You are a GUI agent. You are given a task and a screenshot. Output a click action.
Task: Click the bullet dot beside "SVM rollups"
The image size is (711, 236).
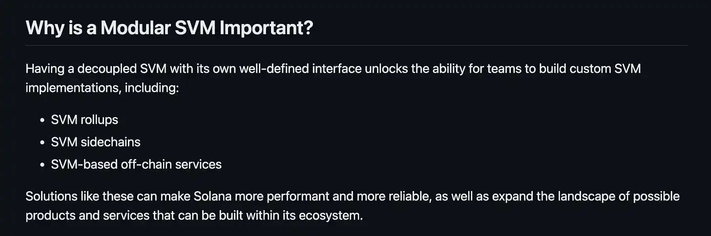[42, 120]
